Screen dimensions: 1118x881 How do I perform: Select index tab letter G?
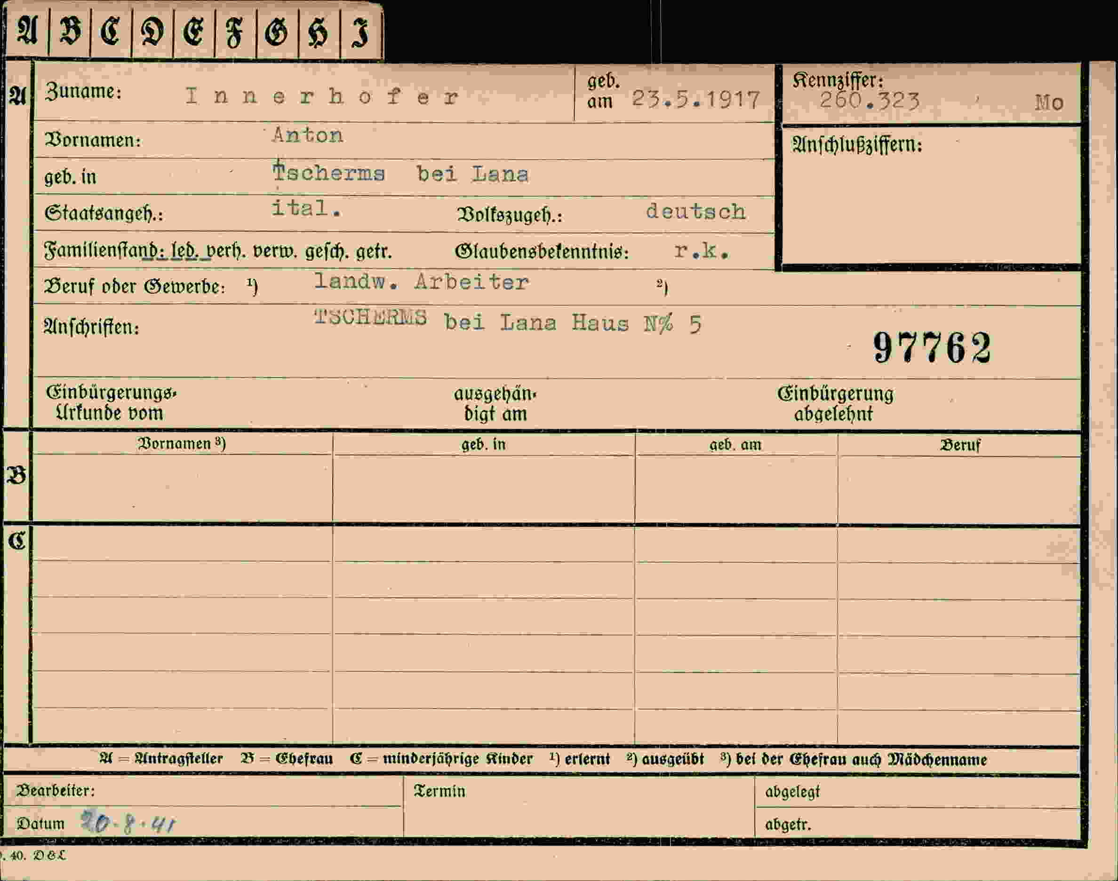click(x=277, y=32)
